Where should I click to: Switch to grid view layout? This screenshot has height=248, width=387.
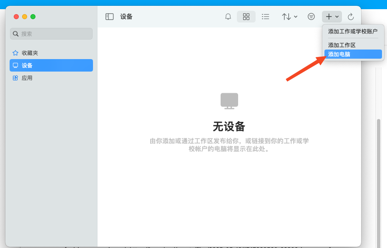(246, 17)
